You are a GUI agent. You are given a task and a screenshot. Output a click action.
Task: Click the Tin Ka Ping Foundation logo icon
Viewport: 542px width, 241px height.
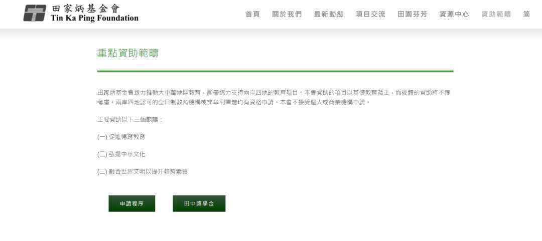pyautogui.click(x=35, y=13)
